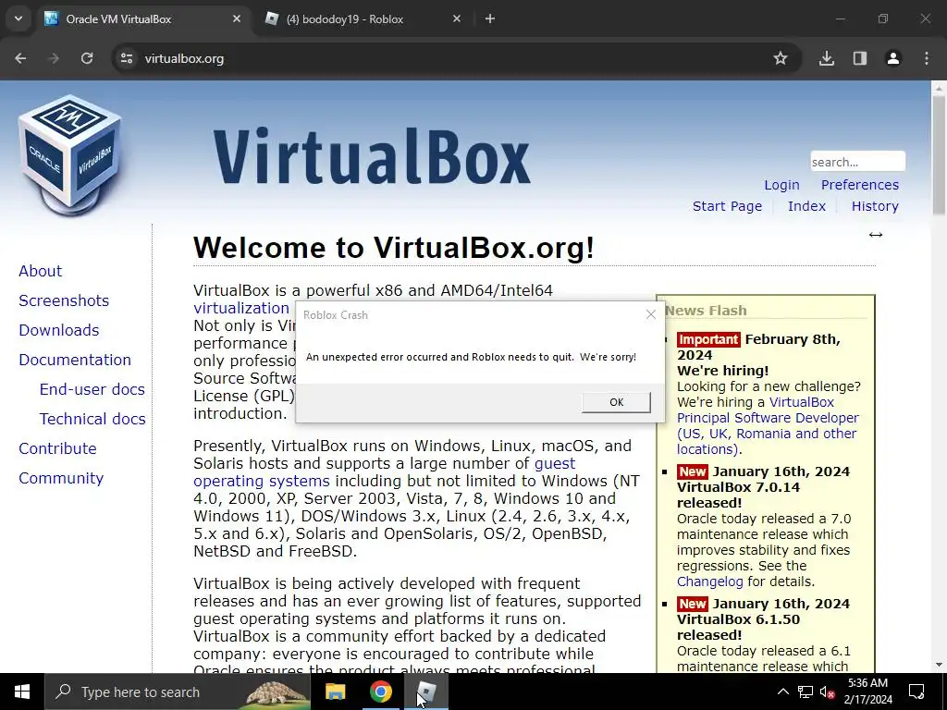The image size is (947, 710).
Task: Go to the Start Page link
Action: [727, 206]
